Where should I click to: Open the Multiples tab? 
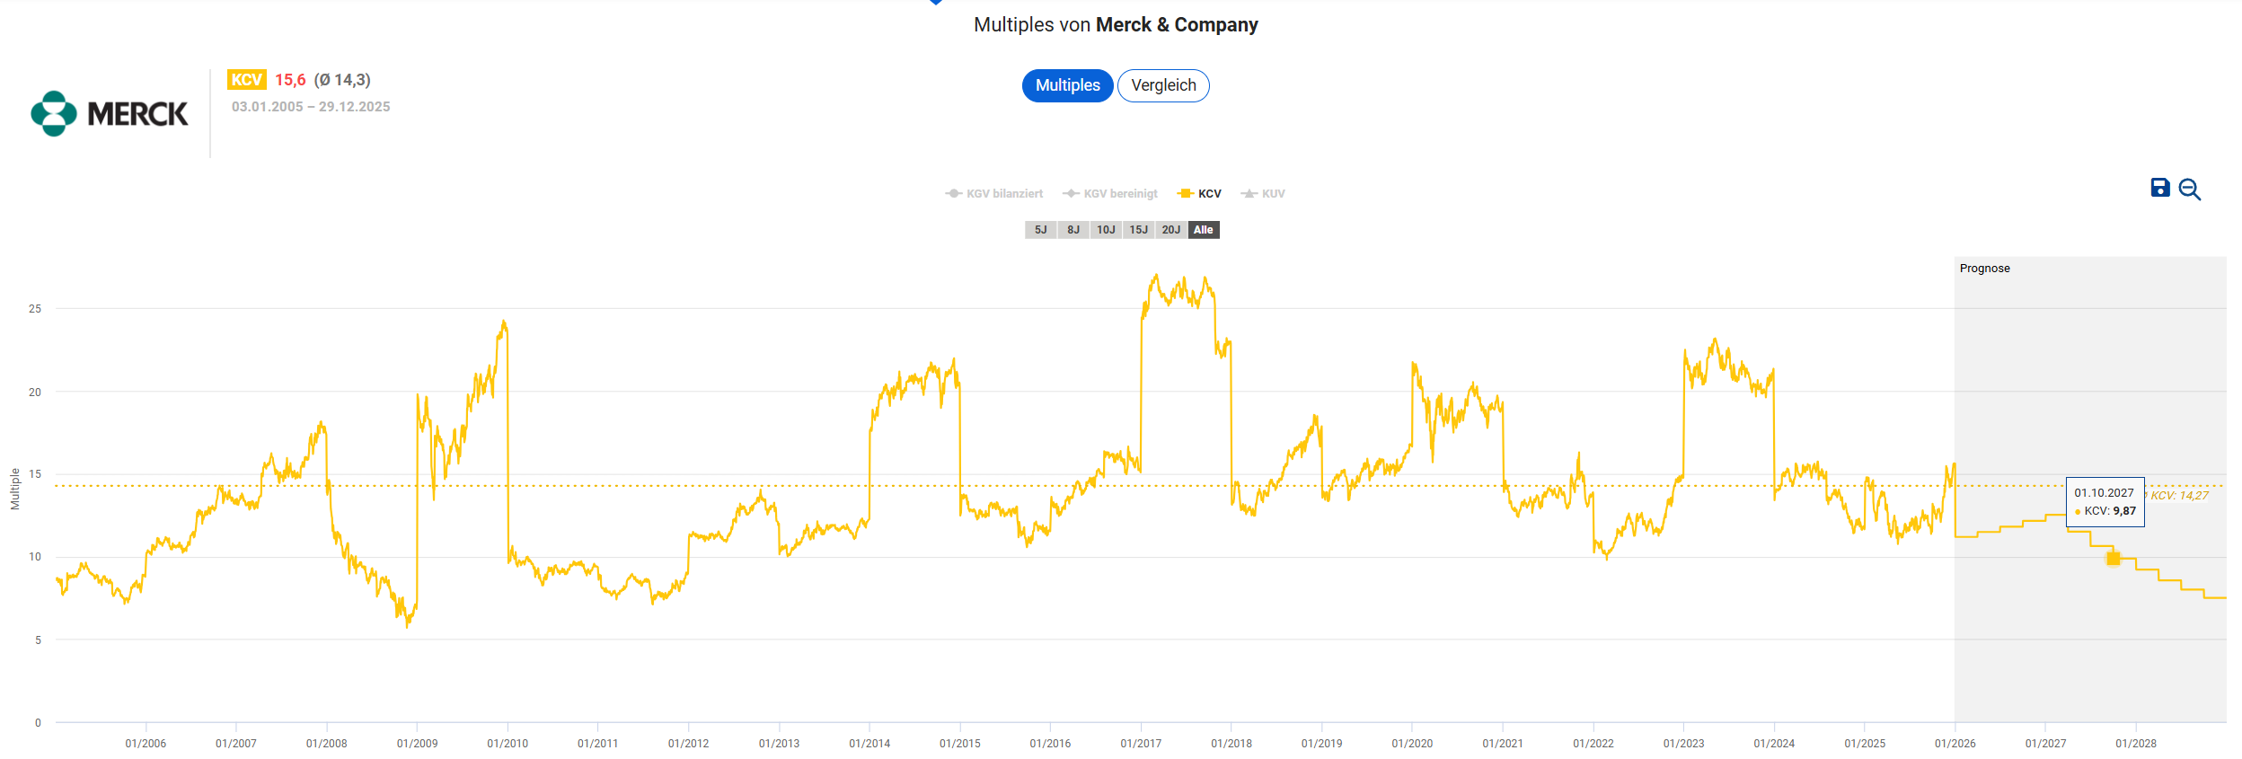point(1067,85)
